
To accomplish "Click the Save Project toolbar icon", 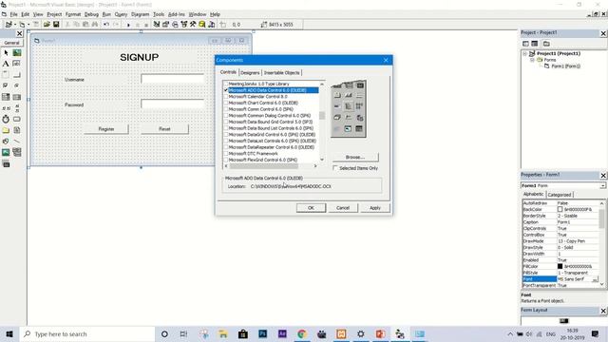I will (x=56, y=24).
